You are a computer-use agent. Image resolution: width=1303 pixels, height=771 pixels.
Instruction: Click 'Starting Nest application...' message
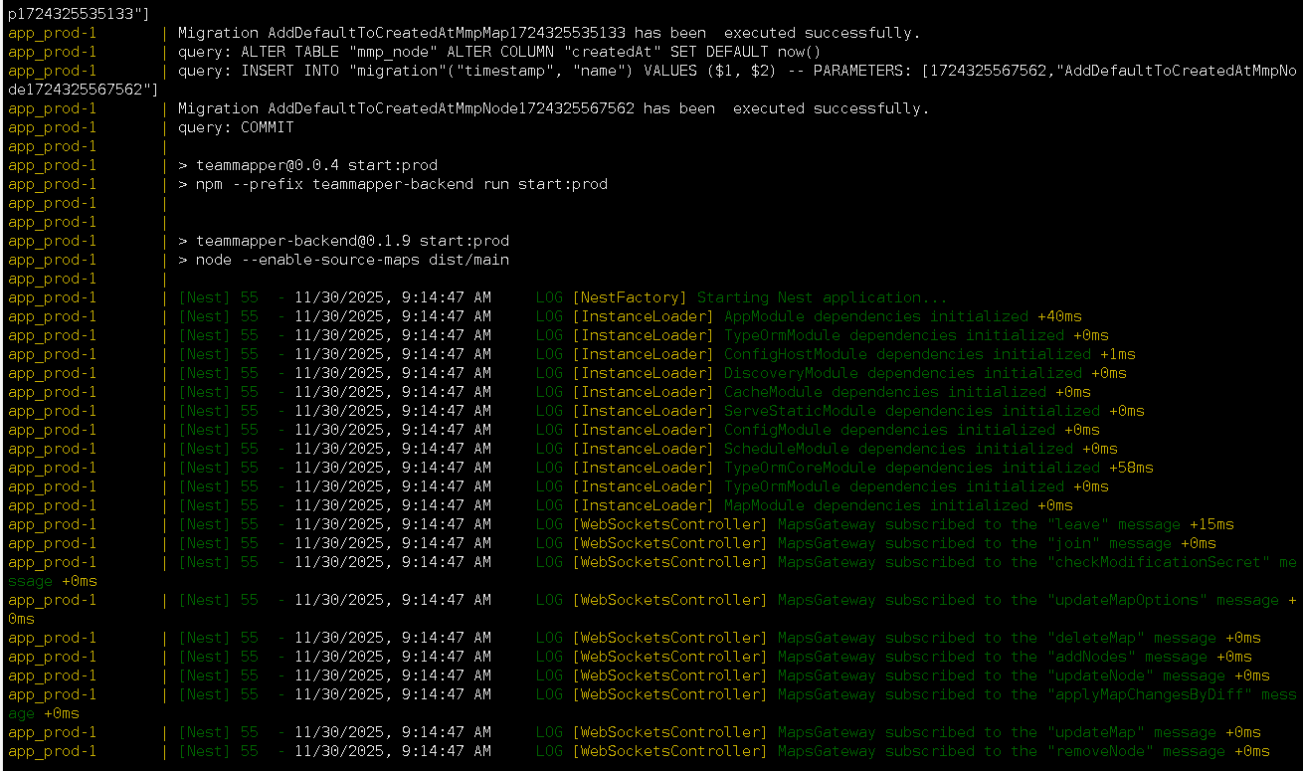pos(822,297)
